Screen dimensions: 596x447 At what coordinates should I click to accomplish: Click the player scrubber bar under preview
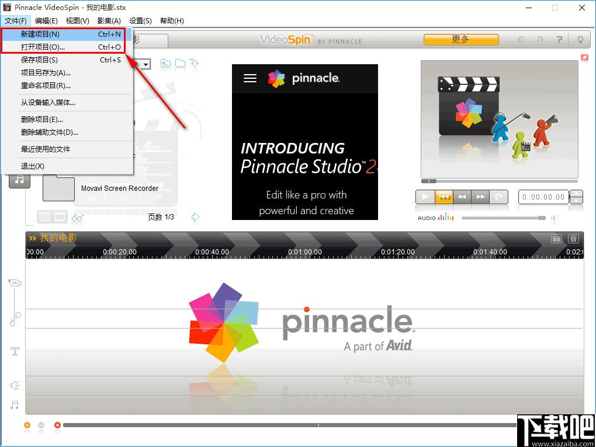click(x=500, y=181)
